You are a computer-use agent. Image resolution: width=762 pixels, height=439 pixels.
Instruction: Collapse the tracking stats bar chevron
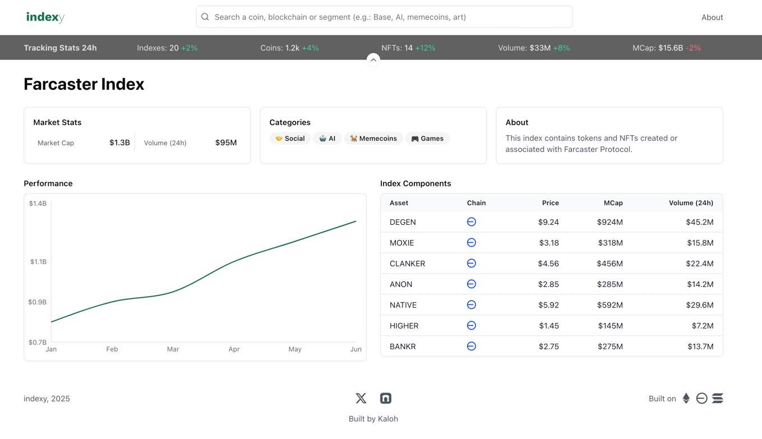[x=373, y=60]
